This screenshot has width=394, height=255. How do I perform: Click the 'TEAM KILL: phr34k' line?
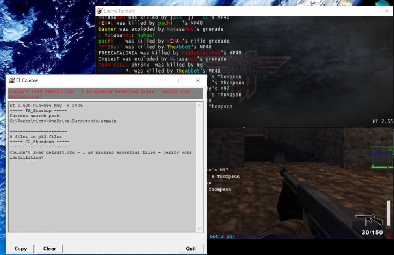click(151, 65)
